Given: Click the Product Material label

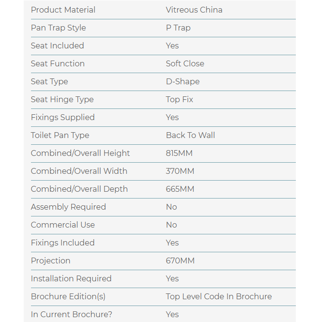Looking at the screenshot, I should [x=63, y=10].
